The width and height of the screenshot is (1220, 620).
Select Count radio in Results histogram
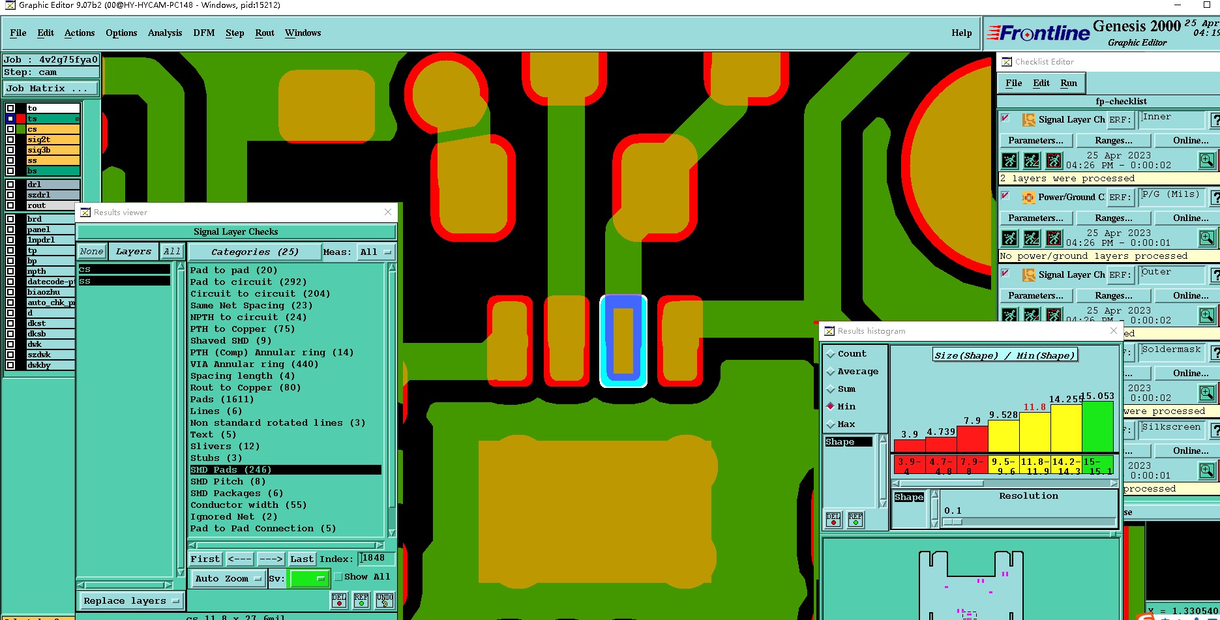[831, 354]
